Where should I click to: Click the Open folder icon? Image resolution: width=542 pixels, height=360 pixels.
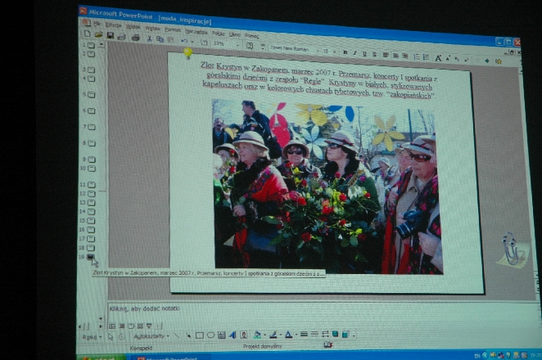(98, 34)
